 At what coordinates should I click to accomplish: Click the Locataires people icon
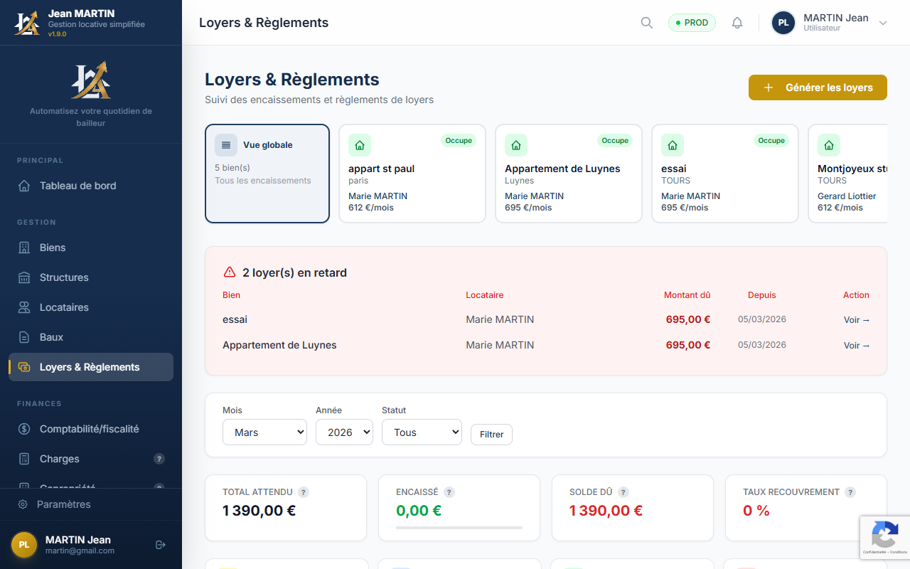click(24, 307)
